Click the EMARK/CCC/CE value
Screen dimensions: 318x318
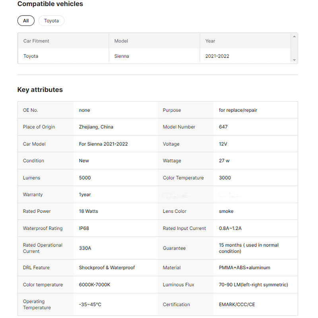click(237, 304)
